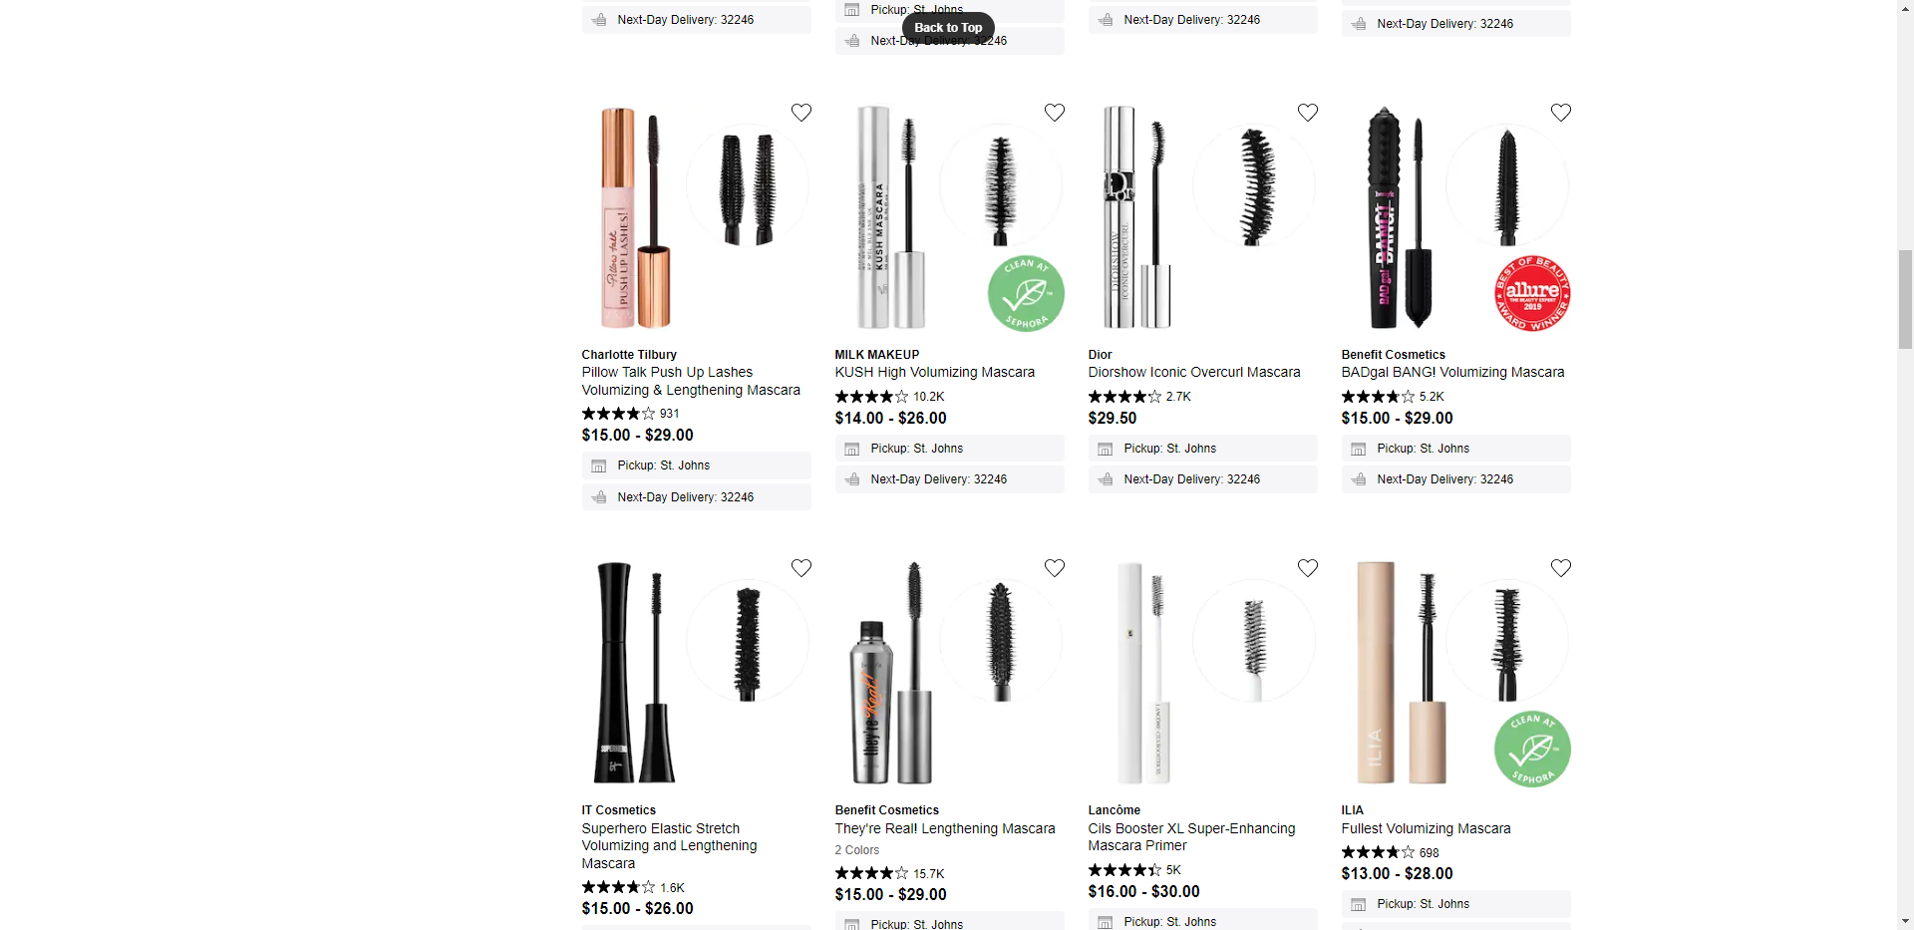Screen dimensions: 1914x930
Task: Toggle heart on Diorshow Iconic Overcurl Mascara
Action: [1307, 113]
